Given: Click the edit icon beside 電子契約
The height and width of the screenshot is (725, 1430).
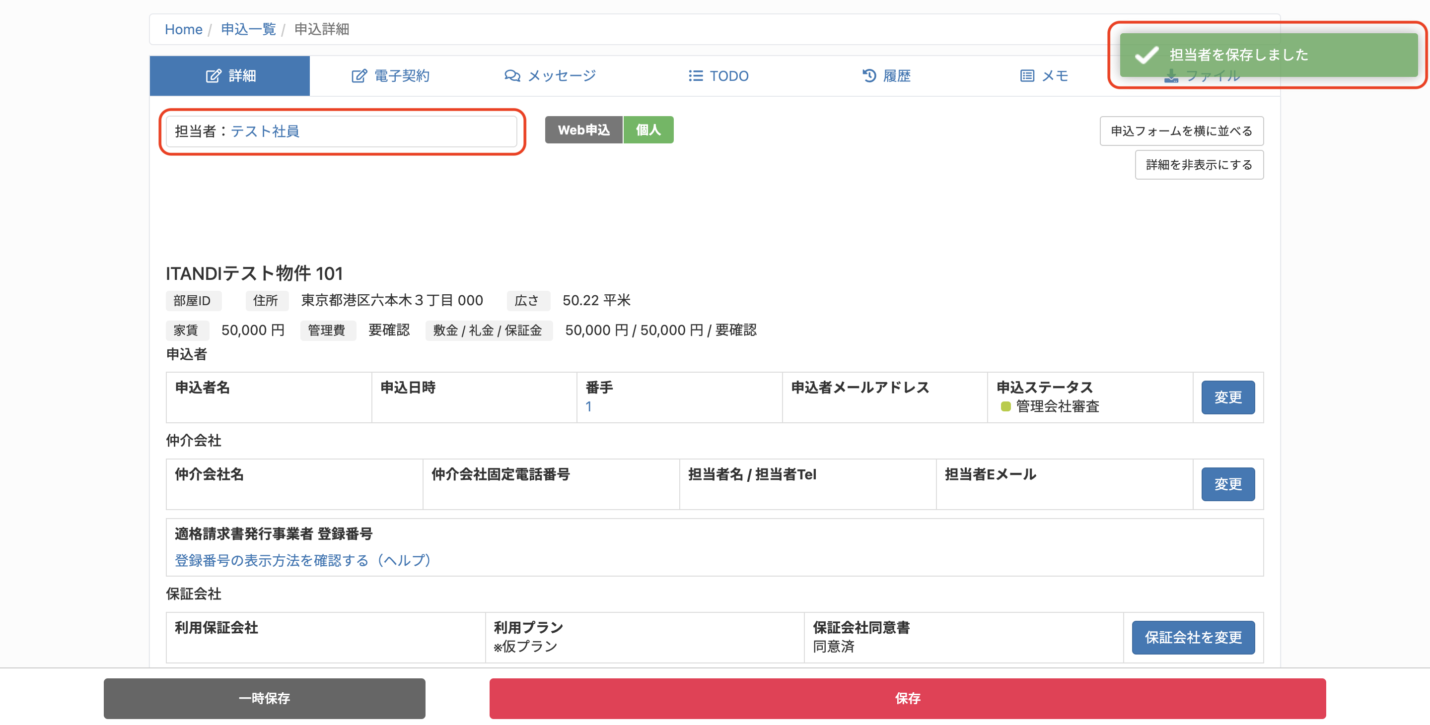Looking at the screenshot, I should point(359,76).
